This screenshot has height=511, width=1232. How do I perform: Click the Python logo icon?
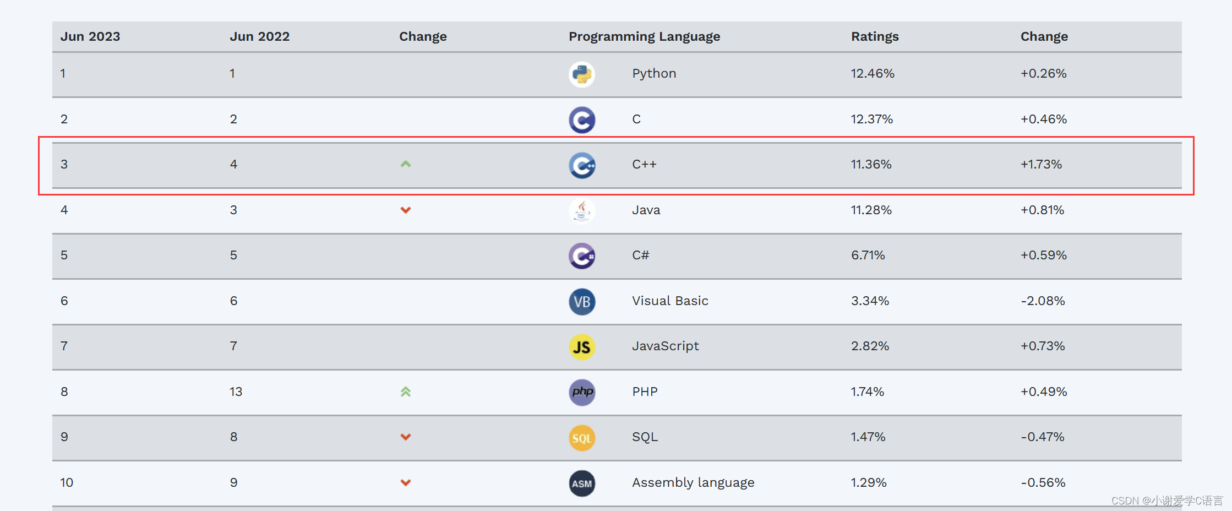point(582,74)
